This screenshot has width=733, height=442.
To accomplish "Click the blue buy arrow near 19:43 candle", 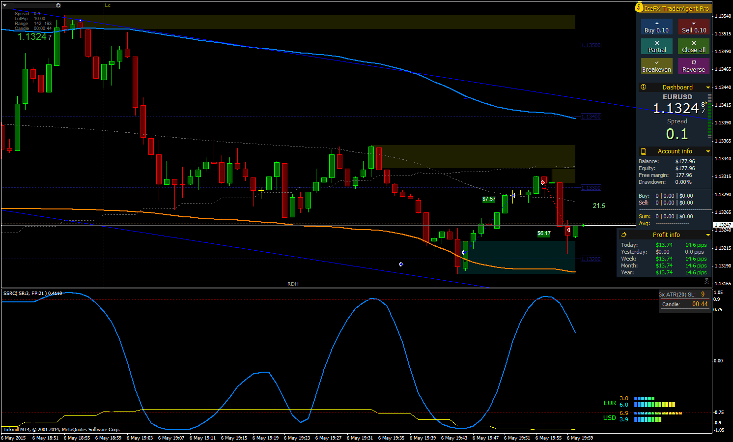I will tap(464, 252).
